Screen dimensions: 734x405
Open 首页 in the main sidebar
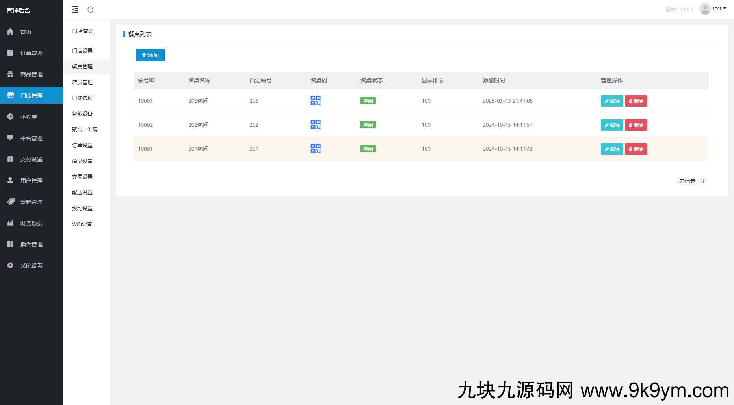click(x=32, y=32)
